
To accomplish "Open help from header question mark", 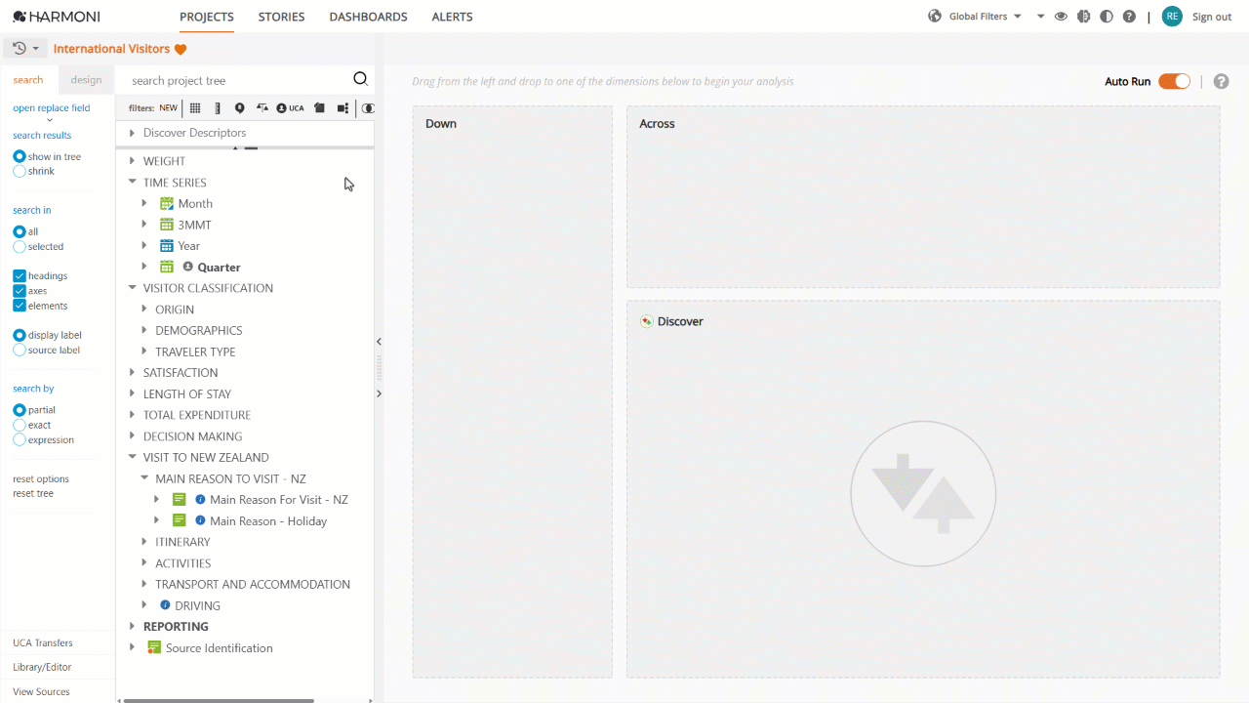I will tap(1129, 17).
